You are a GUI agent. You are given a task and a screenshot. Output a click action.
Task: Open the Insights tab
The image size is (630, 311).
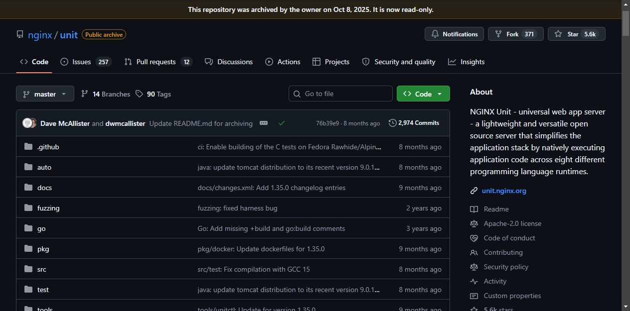pos(467,62)
